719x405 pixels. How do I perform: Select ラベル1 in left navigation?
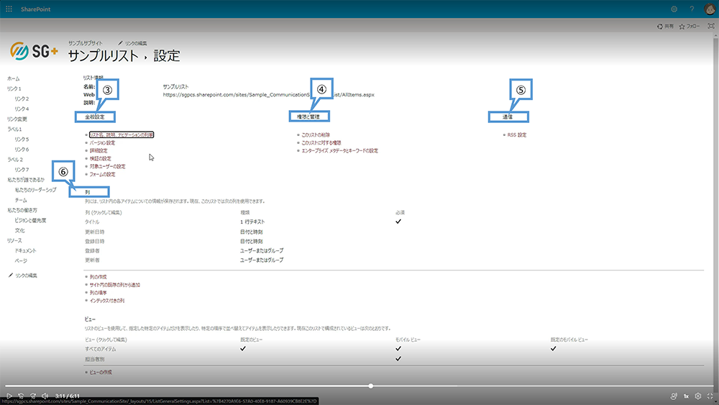14,129
